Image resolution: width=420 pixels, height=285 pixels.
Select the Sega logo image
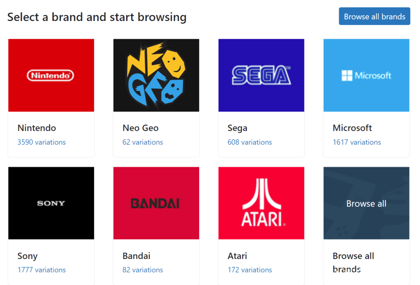[x=261, y=75]
